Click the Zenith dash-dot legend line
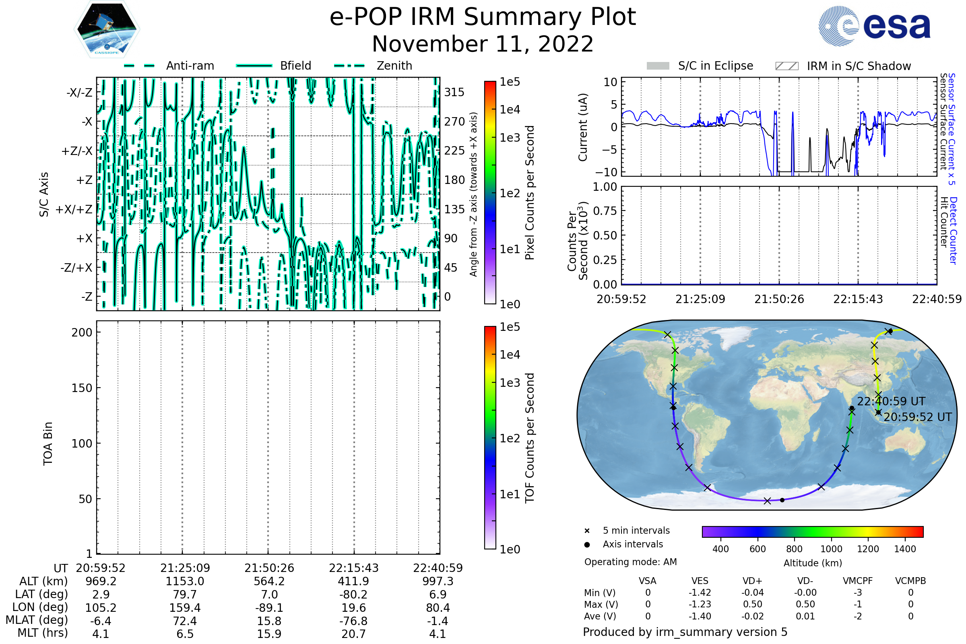The height and width of the screenshot is (644, 966). click(349, 66)
